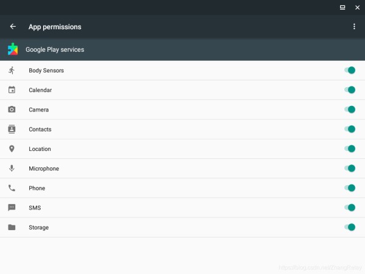Click the back arrow icon
This screenshot has height=274, width=365.
[13, 27]
